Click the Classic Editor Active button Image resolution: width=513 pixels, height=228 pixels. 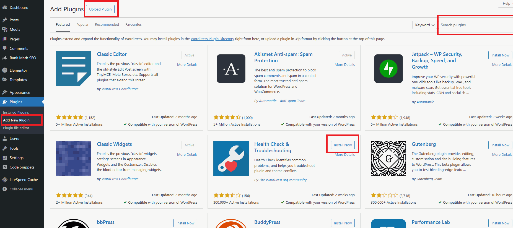[x=190, y=55]
